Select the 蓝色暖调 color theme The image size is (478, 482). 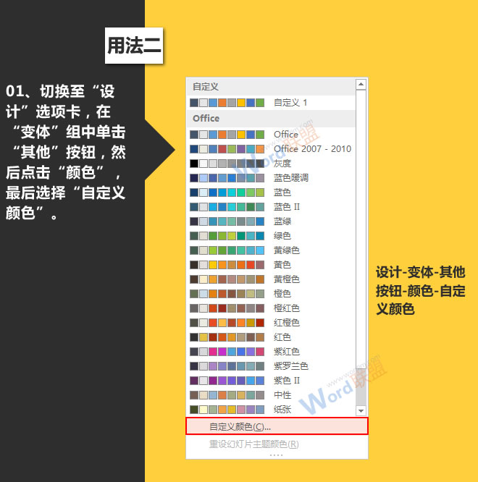pyautogui.click(x=291, y=178)
